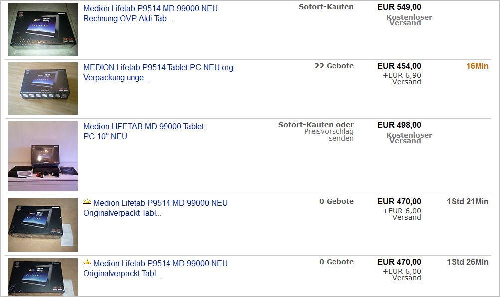Click the 'Preisvorschlag senden' text
500x297 pixels.
tap(329, 135)
